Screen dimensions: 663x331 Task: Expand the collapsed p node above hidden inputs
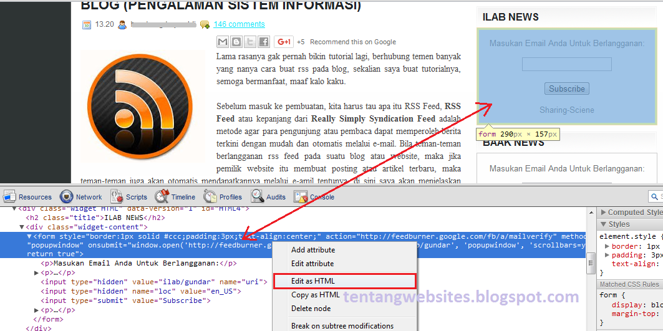(x=36, y=272)
